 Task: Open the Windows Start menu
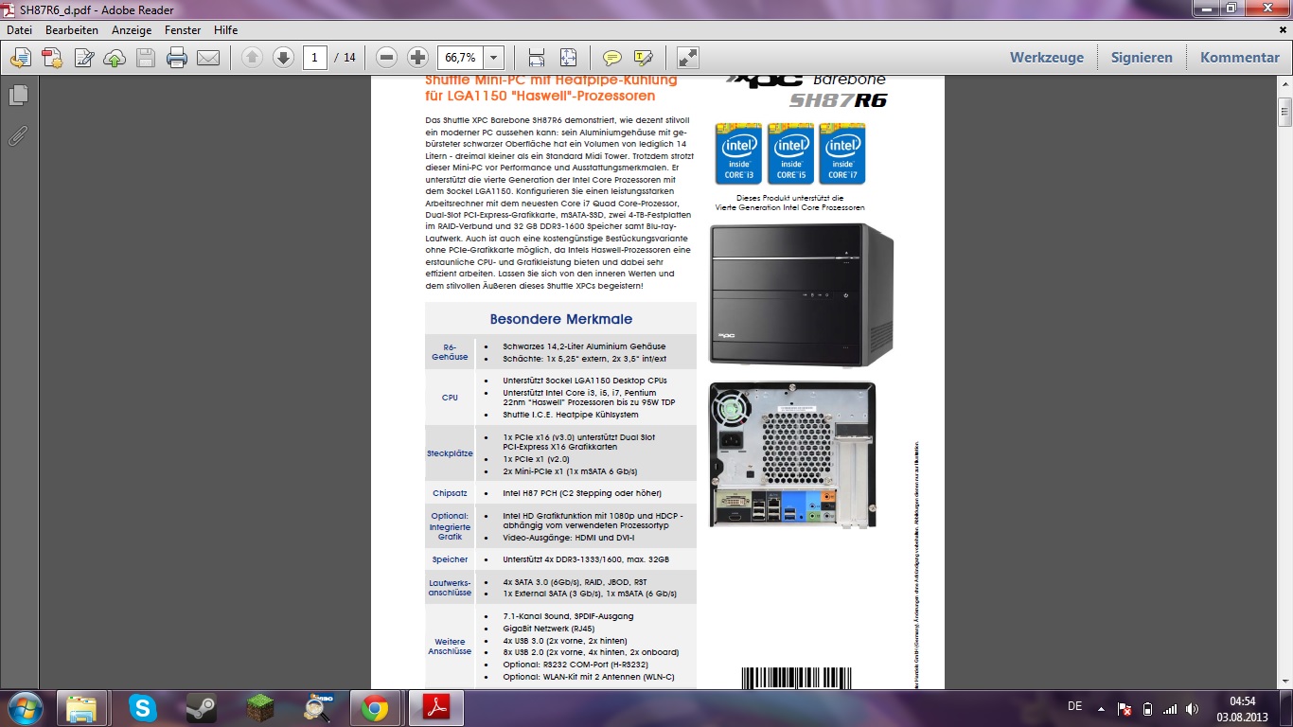coord(24,707)
